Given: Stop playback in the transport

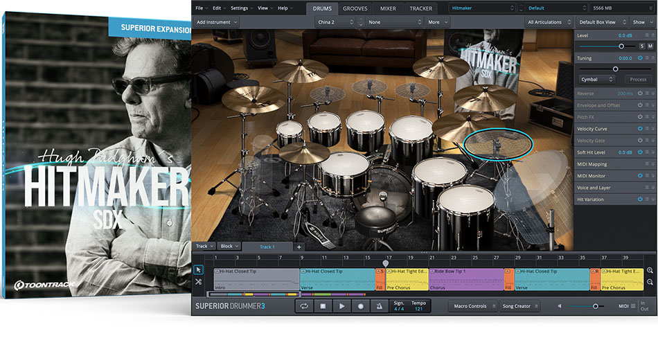Looking at the screenshot, I should coord(323,306).
